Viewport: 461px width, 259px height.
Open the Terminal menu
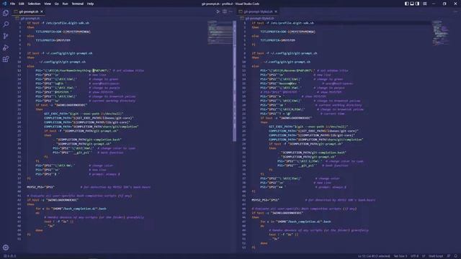pyautogui.click(x=78, y=4)
